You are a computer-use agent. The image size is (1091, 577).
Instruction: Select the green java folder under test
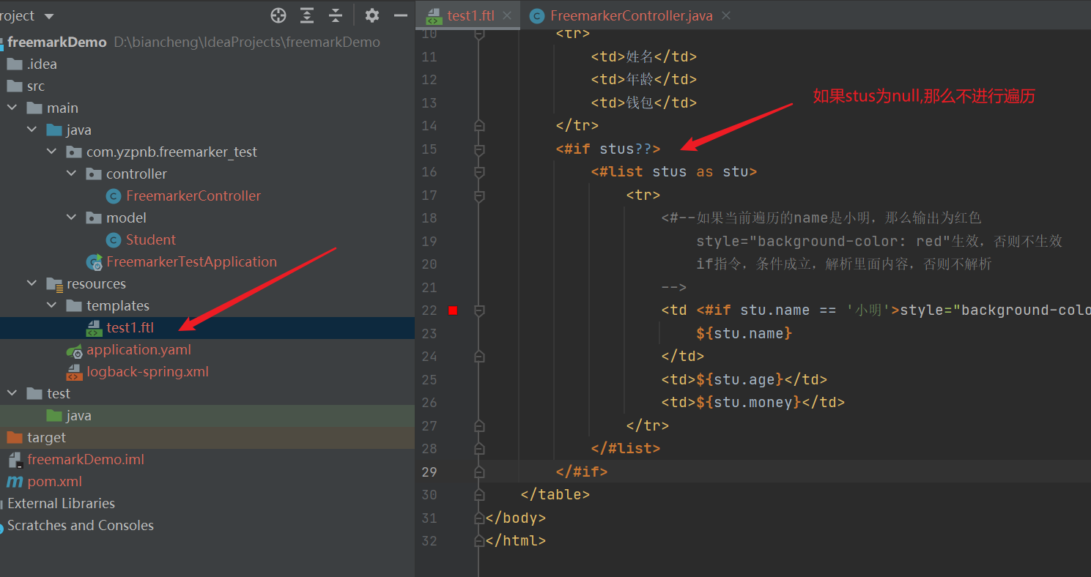78,415
